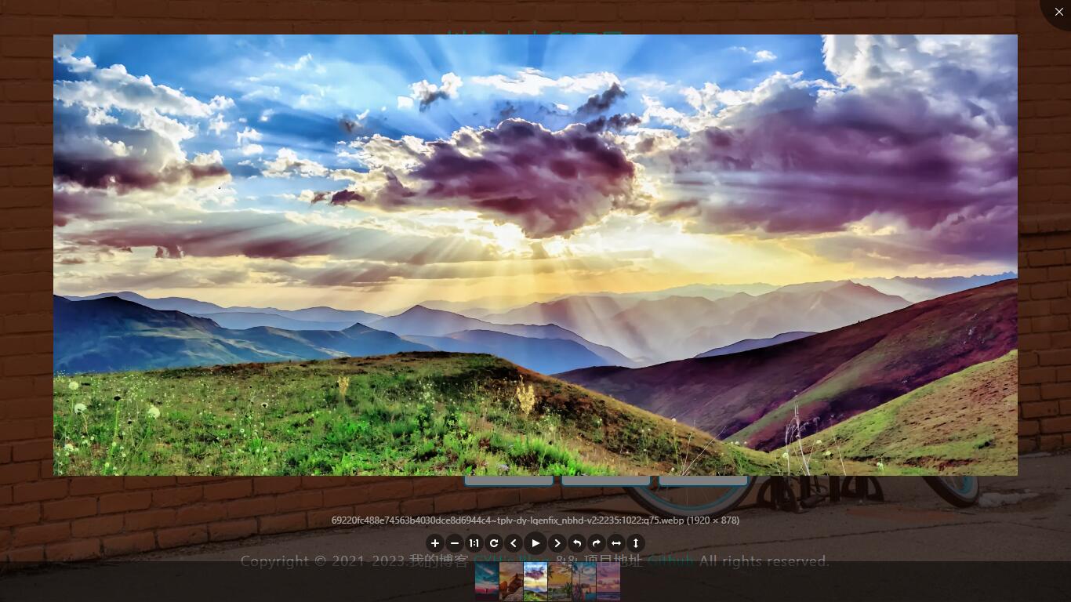Screen dimensions: 1071x602
Task: Flip the image vertically
Action: tap(636, 543)
